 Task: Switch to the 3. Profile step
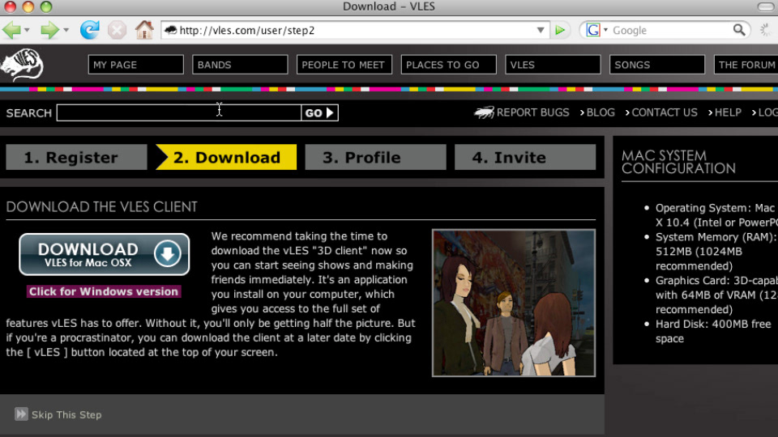tap(375, 157)
